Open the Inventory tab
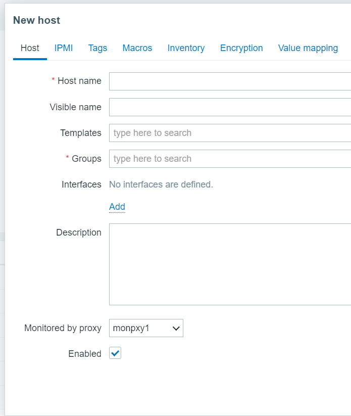The width and height of the screenshot is (351, 416). pos(186,48)
